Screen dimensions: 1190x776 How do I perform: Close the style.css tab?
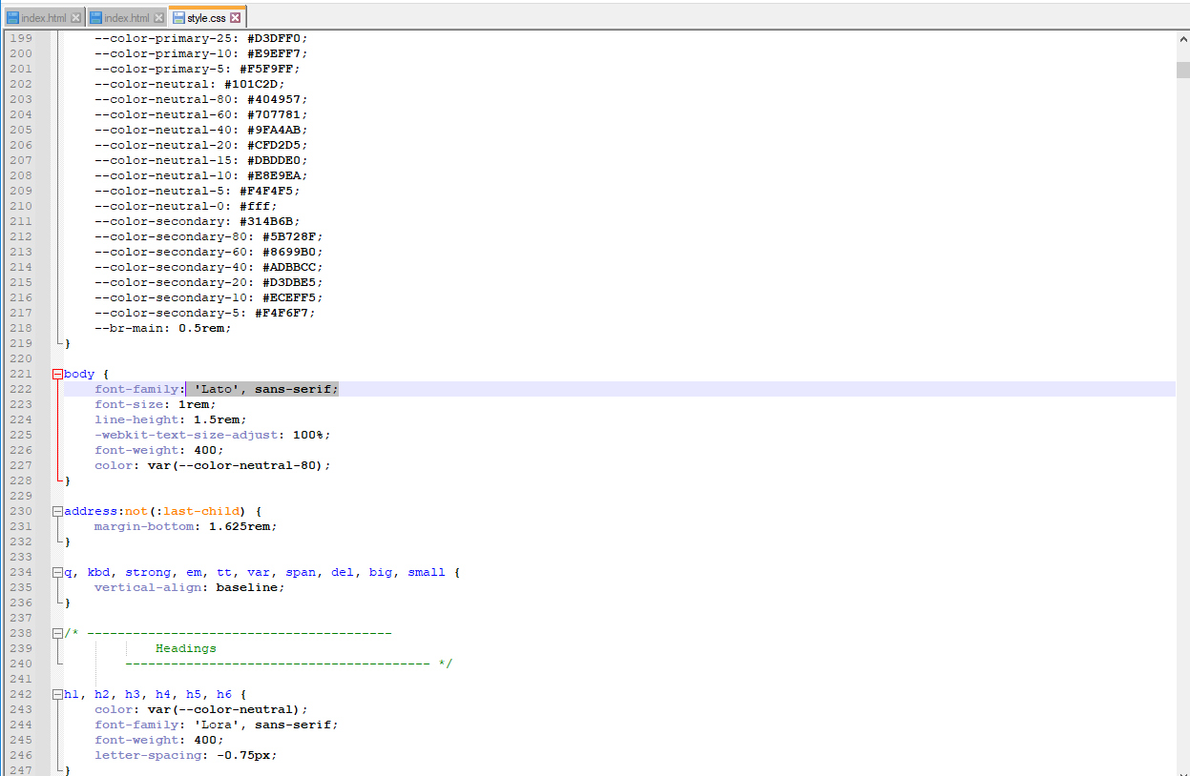236,18
